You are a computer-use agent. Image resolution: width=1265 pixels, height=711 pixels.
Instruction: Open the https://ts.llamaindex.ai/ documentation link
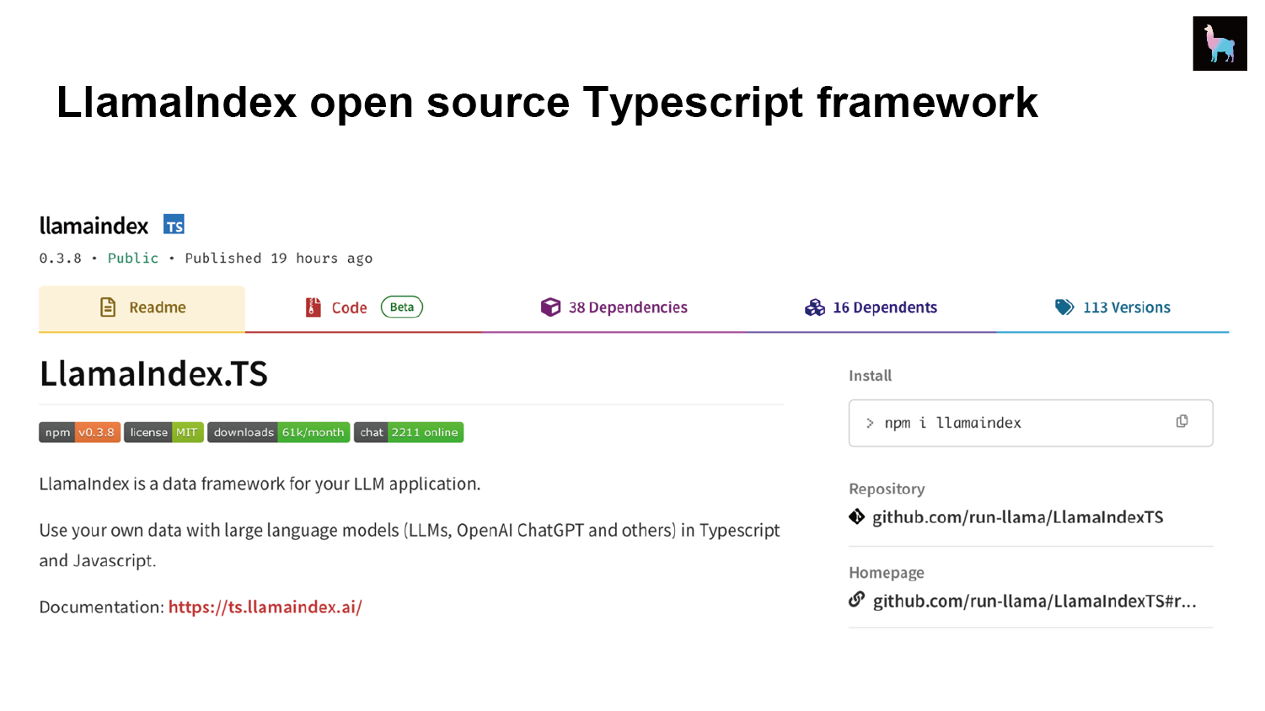pyautogui.click(x=265, y=607)
